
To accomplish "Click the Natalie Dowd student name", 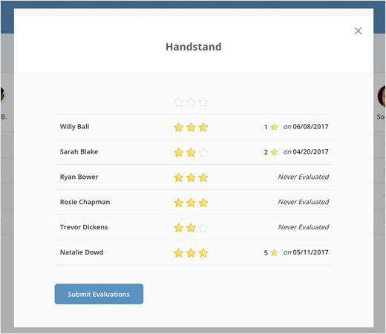I will click(82, 252).
